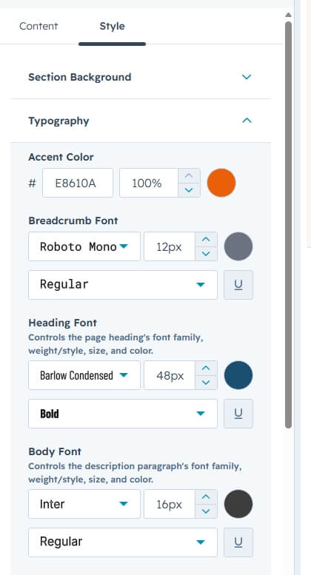The image size is (311, 575).
Task: Decrease Accent Color opacity with down arrow
Action: pos(189,190)
